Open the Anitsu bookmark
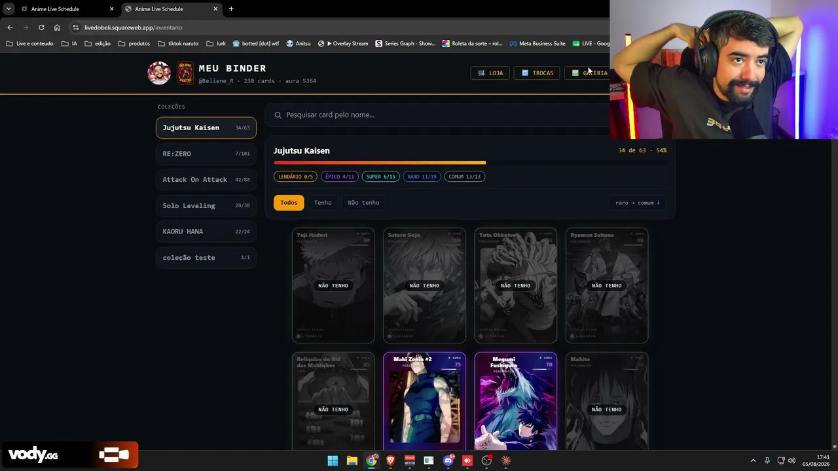Viewport: 838px width, 471px height. [x=299, y=44]
